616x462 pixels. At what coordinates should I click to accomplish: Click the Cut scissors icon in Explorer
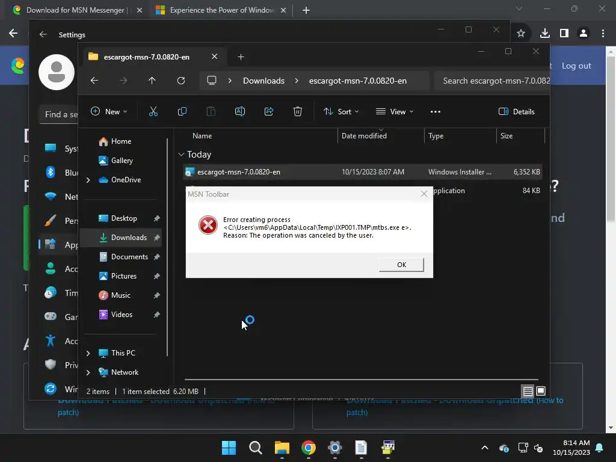[153, 111]
